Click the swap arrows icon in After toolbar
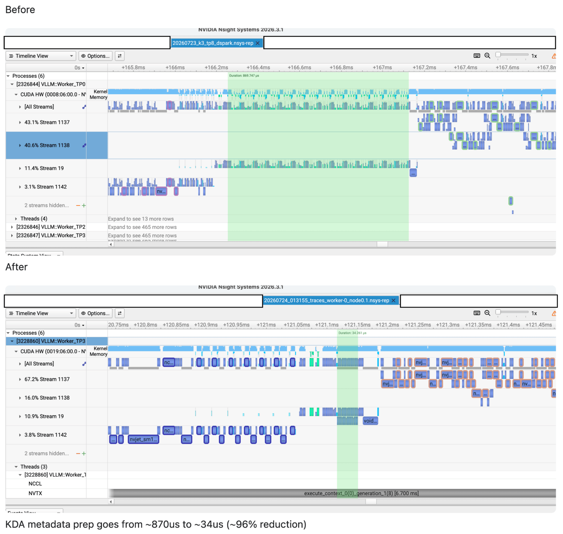 coord(120,313)
